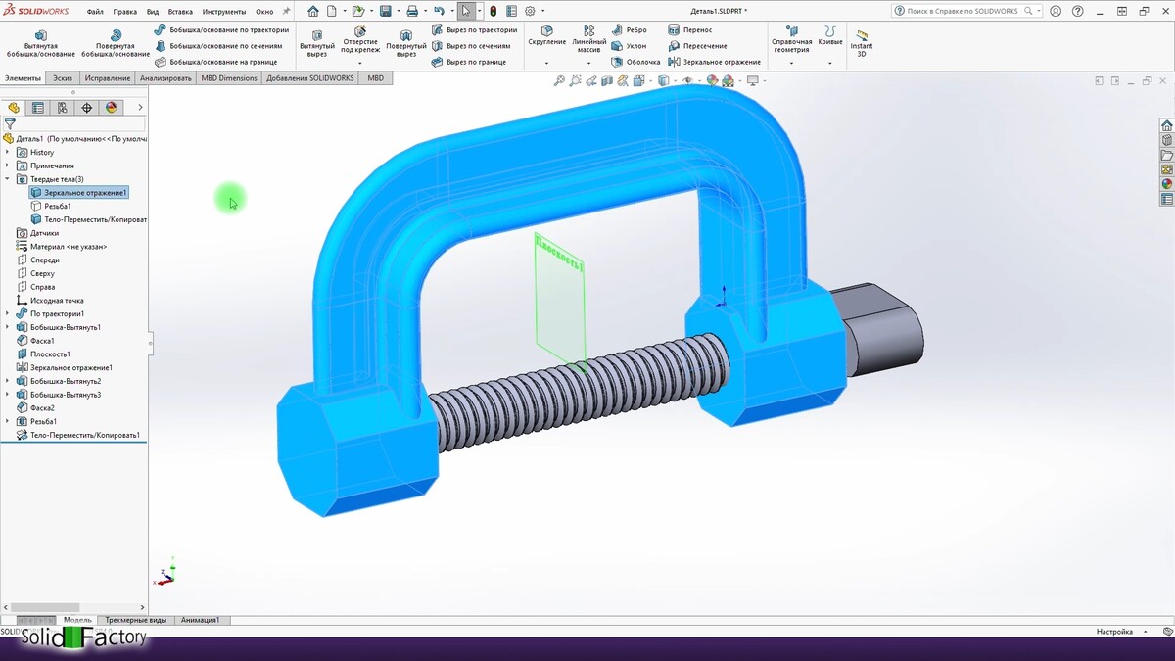The height and width of the screenshot is (661, 1175).
Task: Select the Повернутая бобышка/основание tool
Action: pos(116,42)
